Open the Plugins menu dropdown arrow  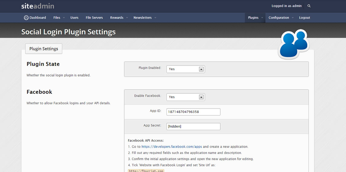tap(262, 17)
